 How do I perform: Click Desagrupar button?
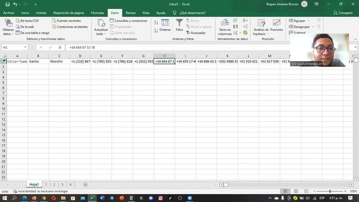point(299,27)
